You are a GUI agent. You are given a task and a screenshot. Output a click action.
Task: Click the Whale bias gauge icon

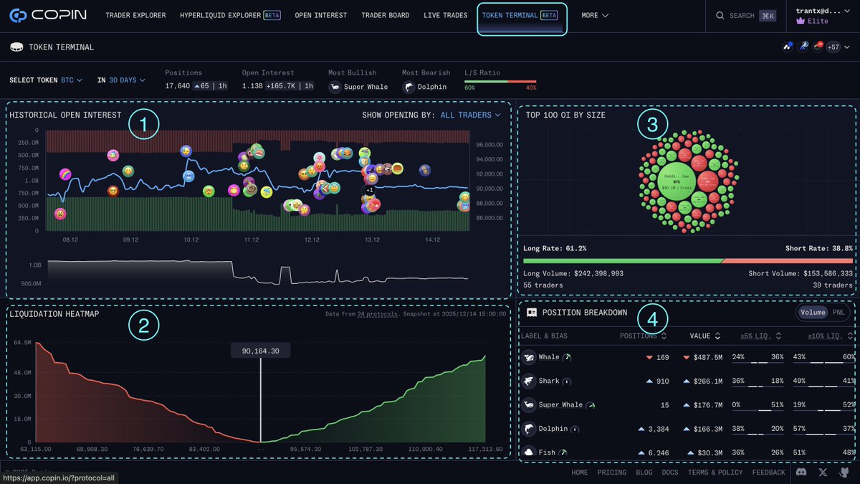(567, 357)
